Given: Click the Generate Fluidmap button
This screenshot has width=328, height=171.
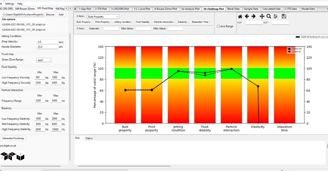Looking at the screenshot, I should point(13,138).
